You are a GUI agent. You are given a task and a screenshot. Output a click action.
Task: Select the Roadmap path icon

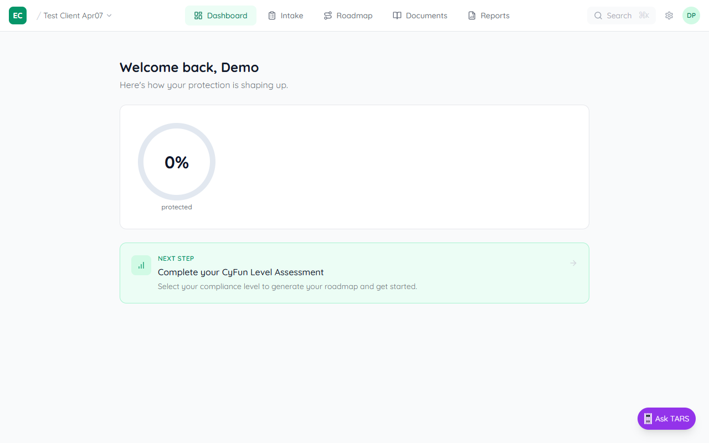[x=328, y=15]
